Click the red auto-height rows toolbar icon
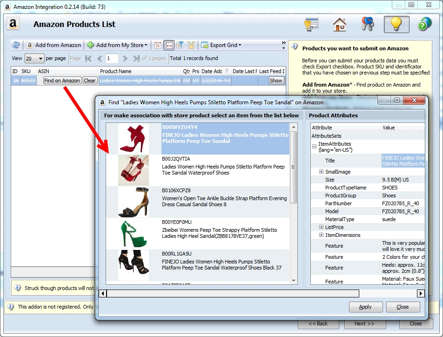 tap(158, 45)
